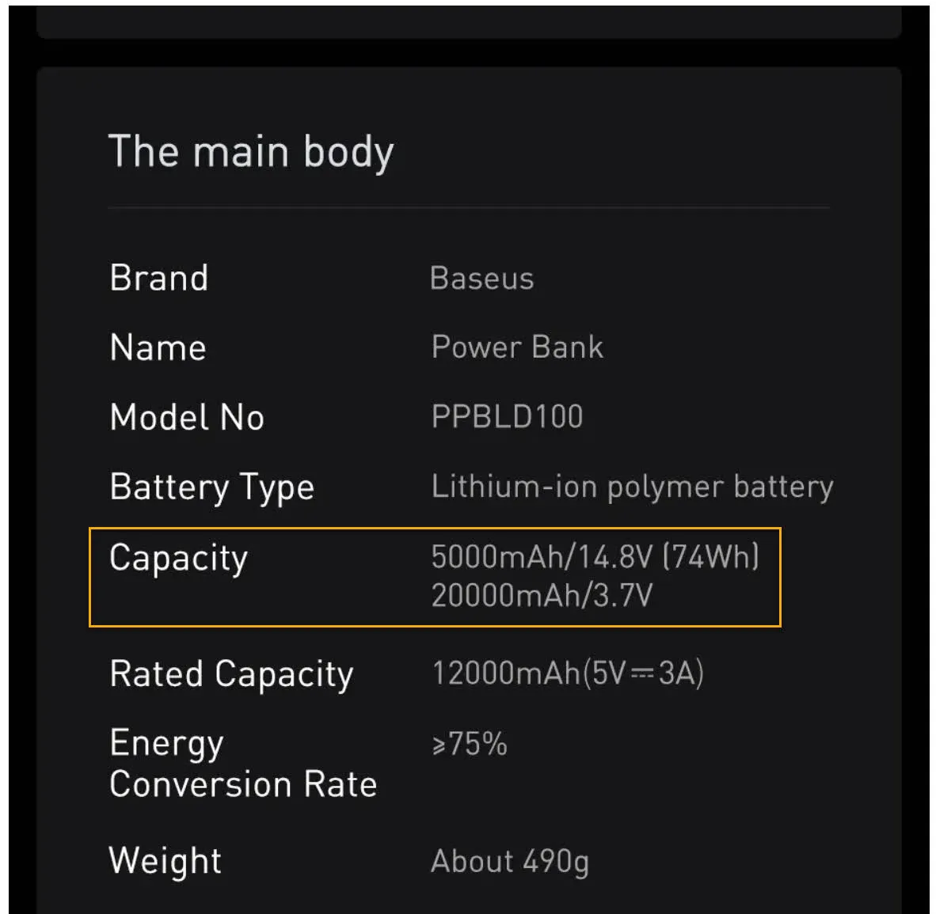936x914 pixels.
Task: Select the Weight label
Action: [166, 860]
